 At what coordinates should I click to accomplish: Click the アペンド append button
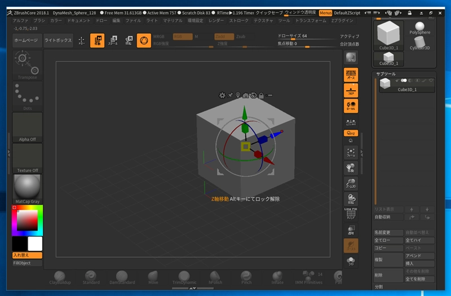(419, 256)
